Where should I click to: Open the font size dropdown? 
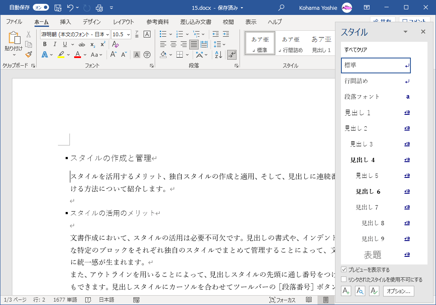[128, 34]
